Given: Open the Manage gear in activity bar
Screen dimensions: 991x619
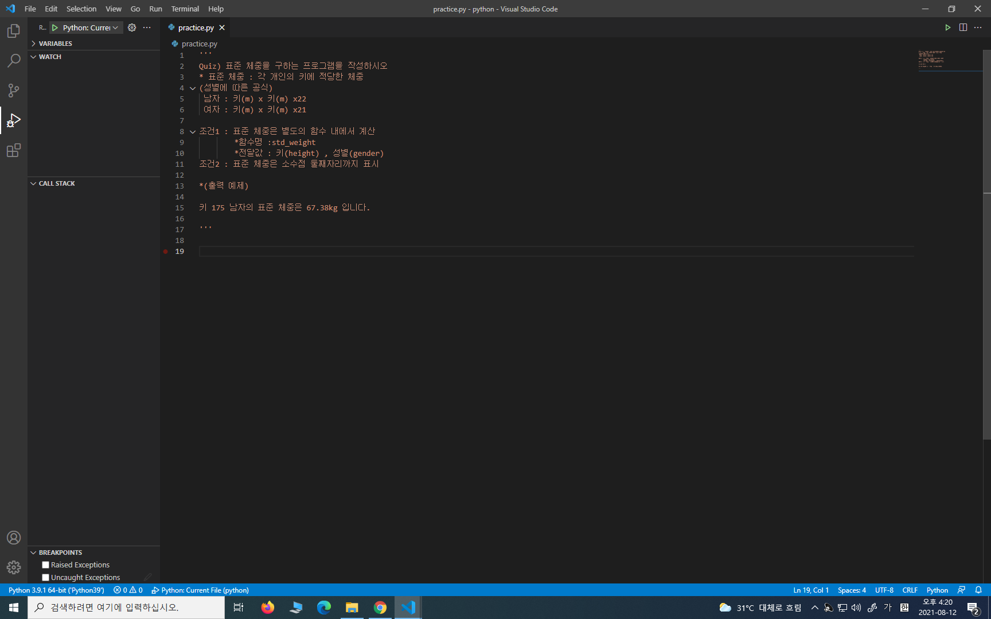Looking at the screenshot, I should click(x=14, y=567).
